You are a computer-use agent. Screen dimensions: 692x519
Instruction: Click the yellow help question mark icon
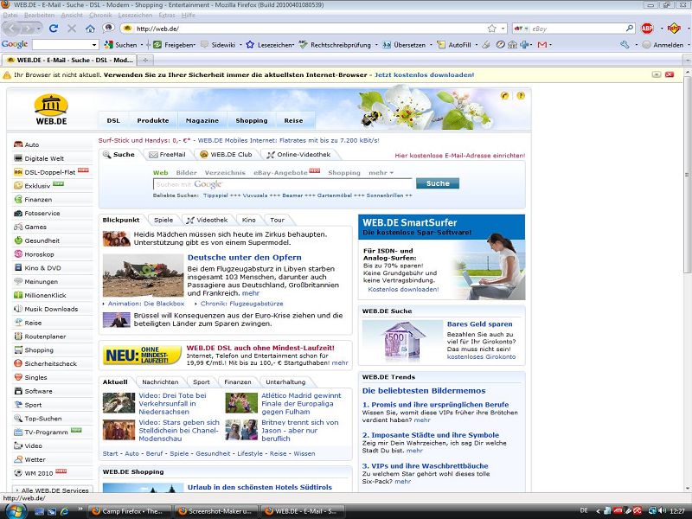pos(521,96)
